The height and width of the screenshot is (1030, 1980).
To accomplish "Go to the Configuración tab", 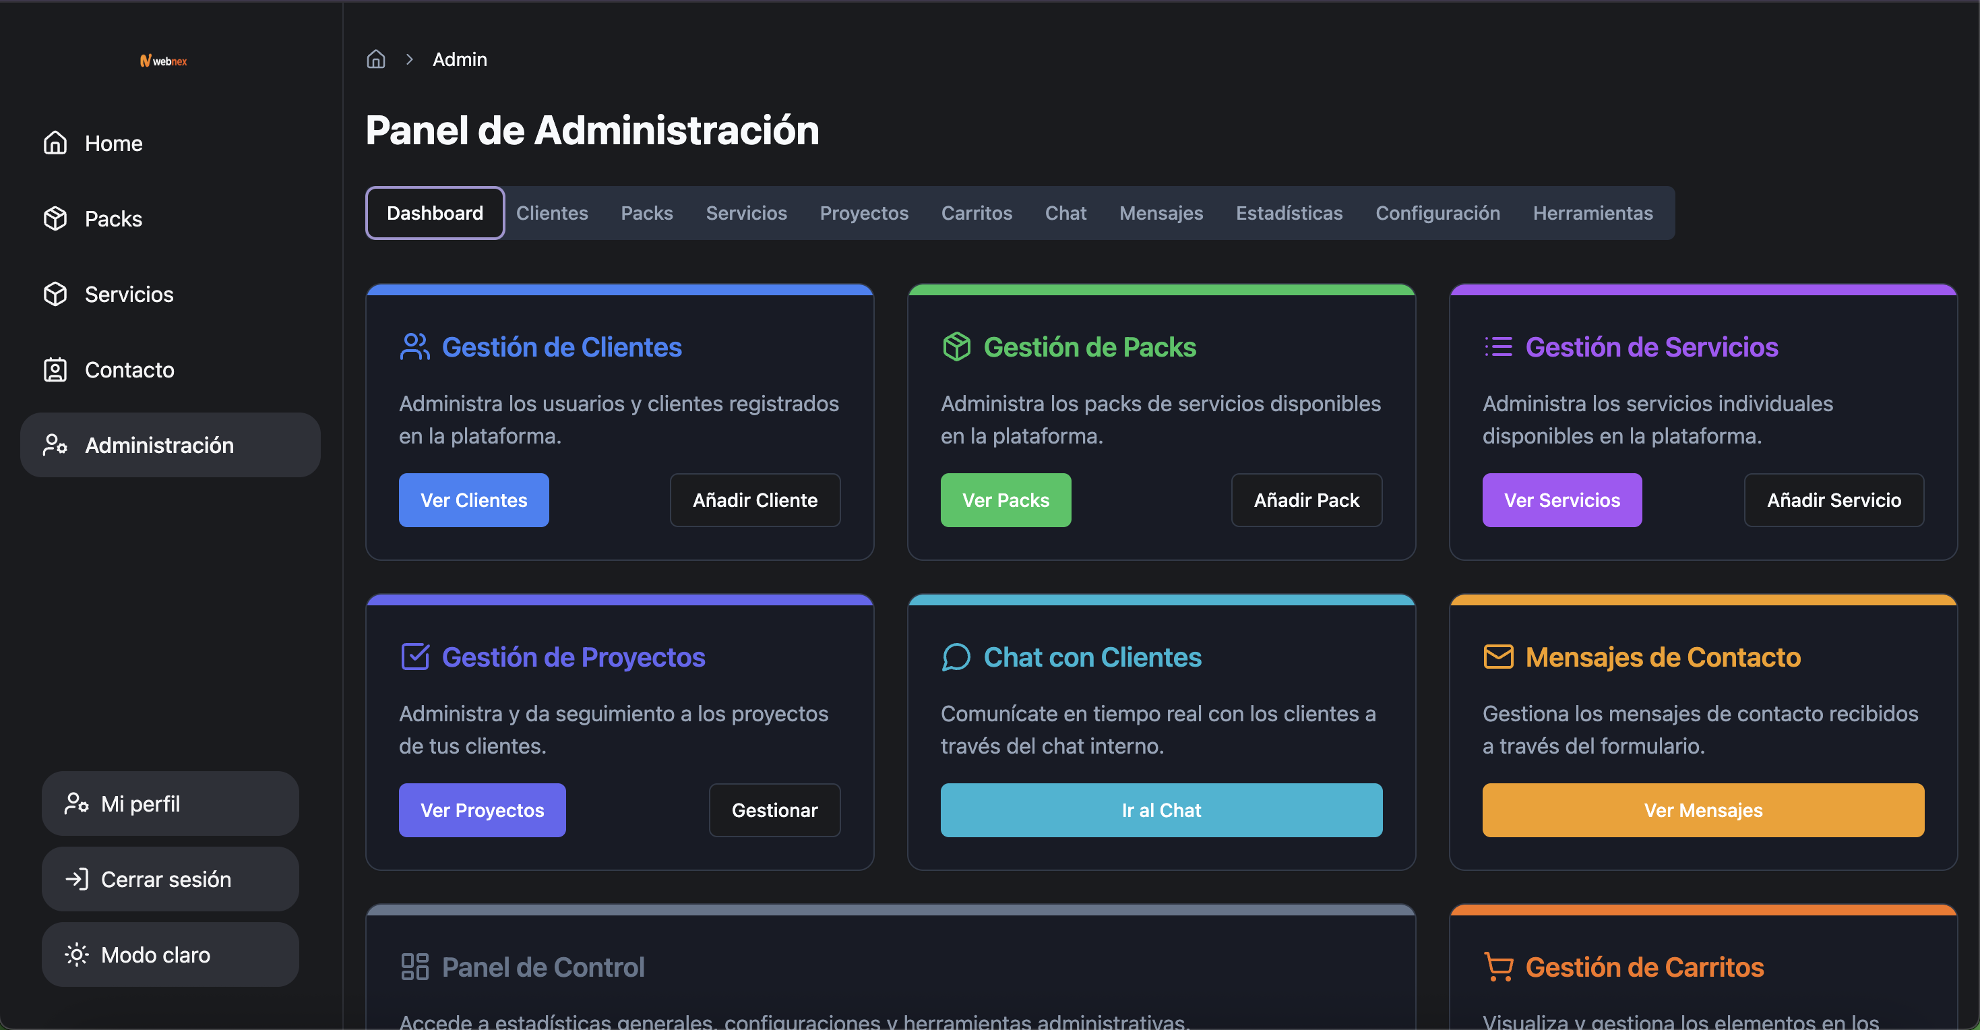I will click(x=1437, y=213).
